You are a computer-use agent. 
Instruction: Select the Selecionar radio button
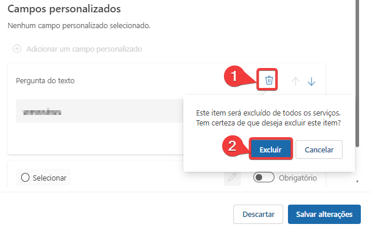pyautogui.click(x=25, y=178)
